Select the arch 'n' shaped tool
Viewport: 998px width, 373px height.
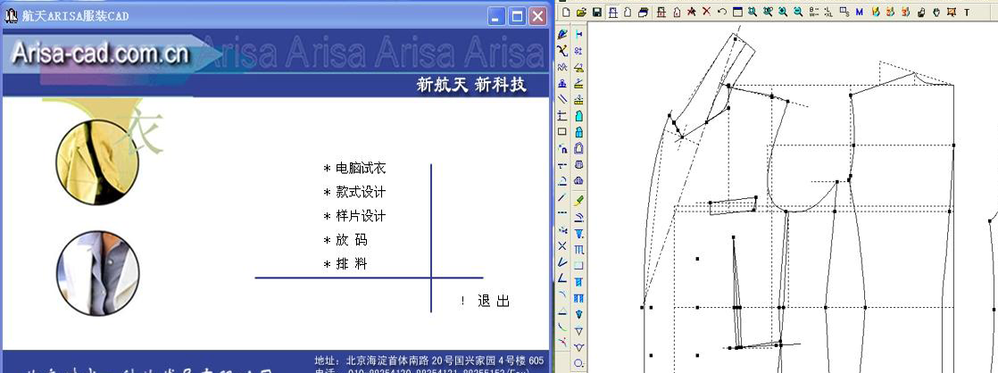562,148
